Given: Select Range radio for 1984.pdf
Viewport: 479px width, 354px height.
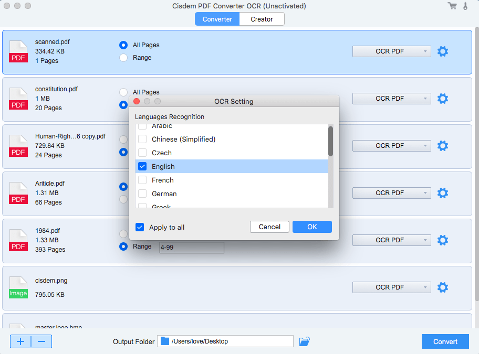Looking at the screenshot, I should point(123,246).
